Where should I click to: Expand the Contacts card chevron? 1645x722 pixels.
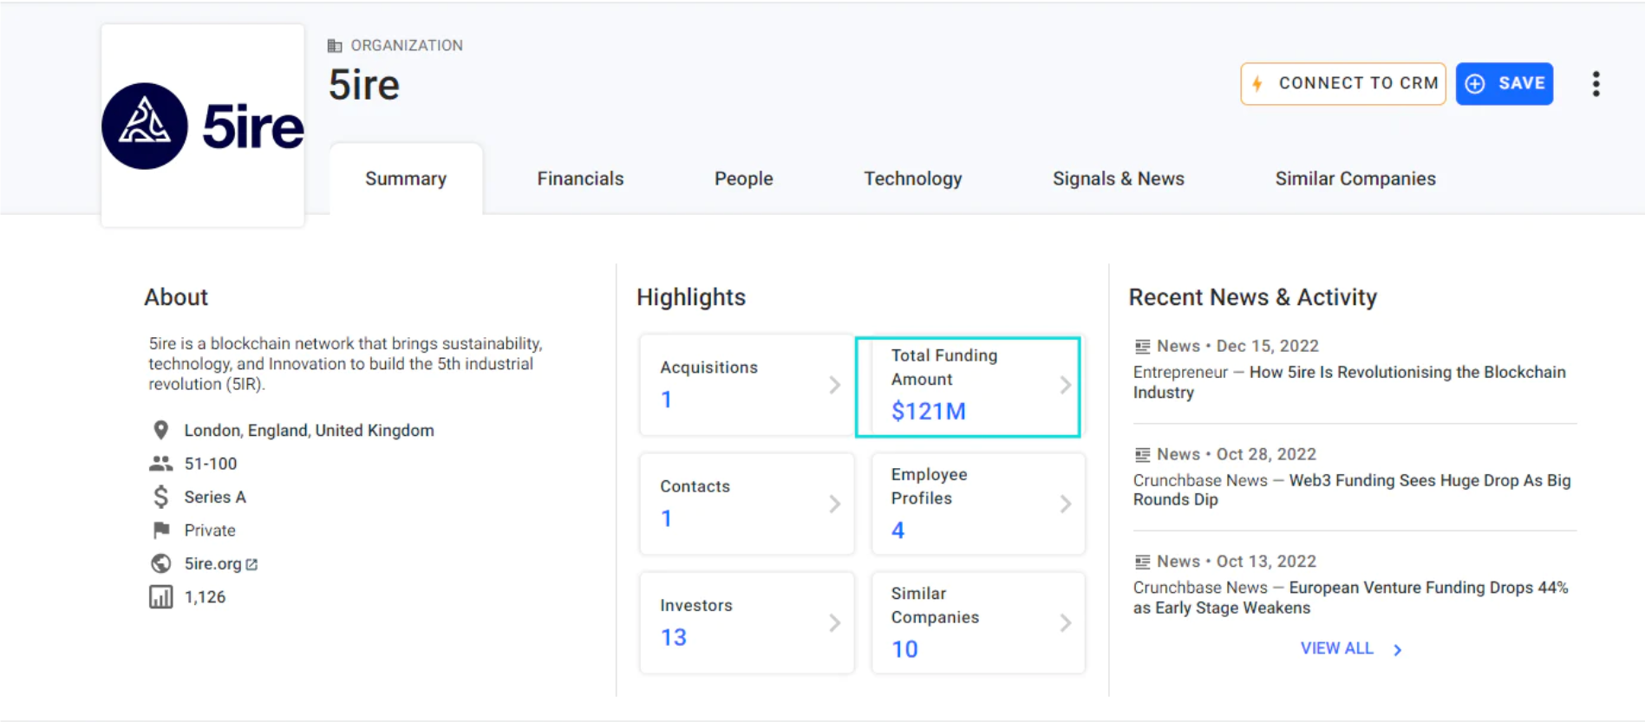pyautogui.click(x=834, y=504)
